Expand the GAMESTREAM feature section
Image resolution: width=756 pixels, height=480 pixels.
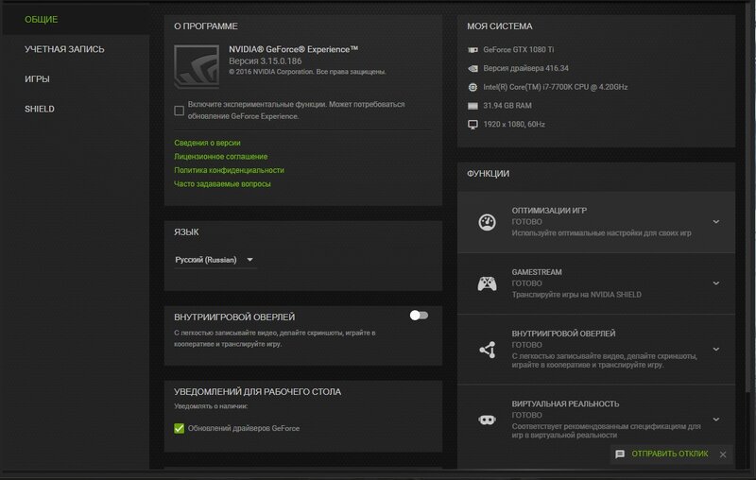[715, 283]
